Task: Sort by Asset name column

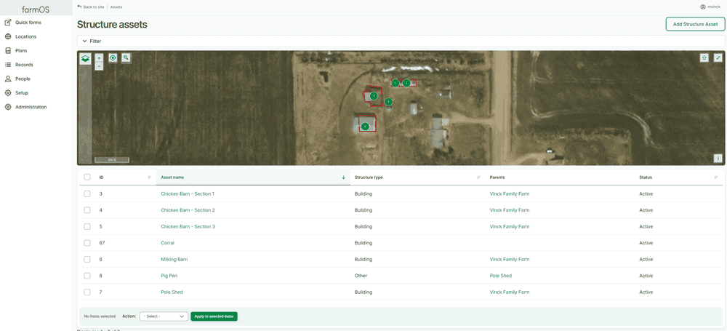Action: (172, 177)
